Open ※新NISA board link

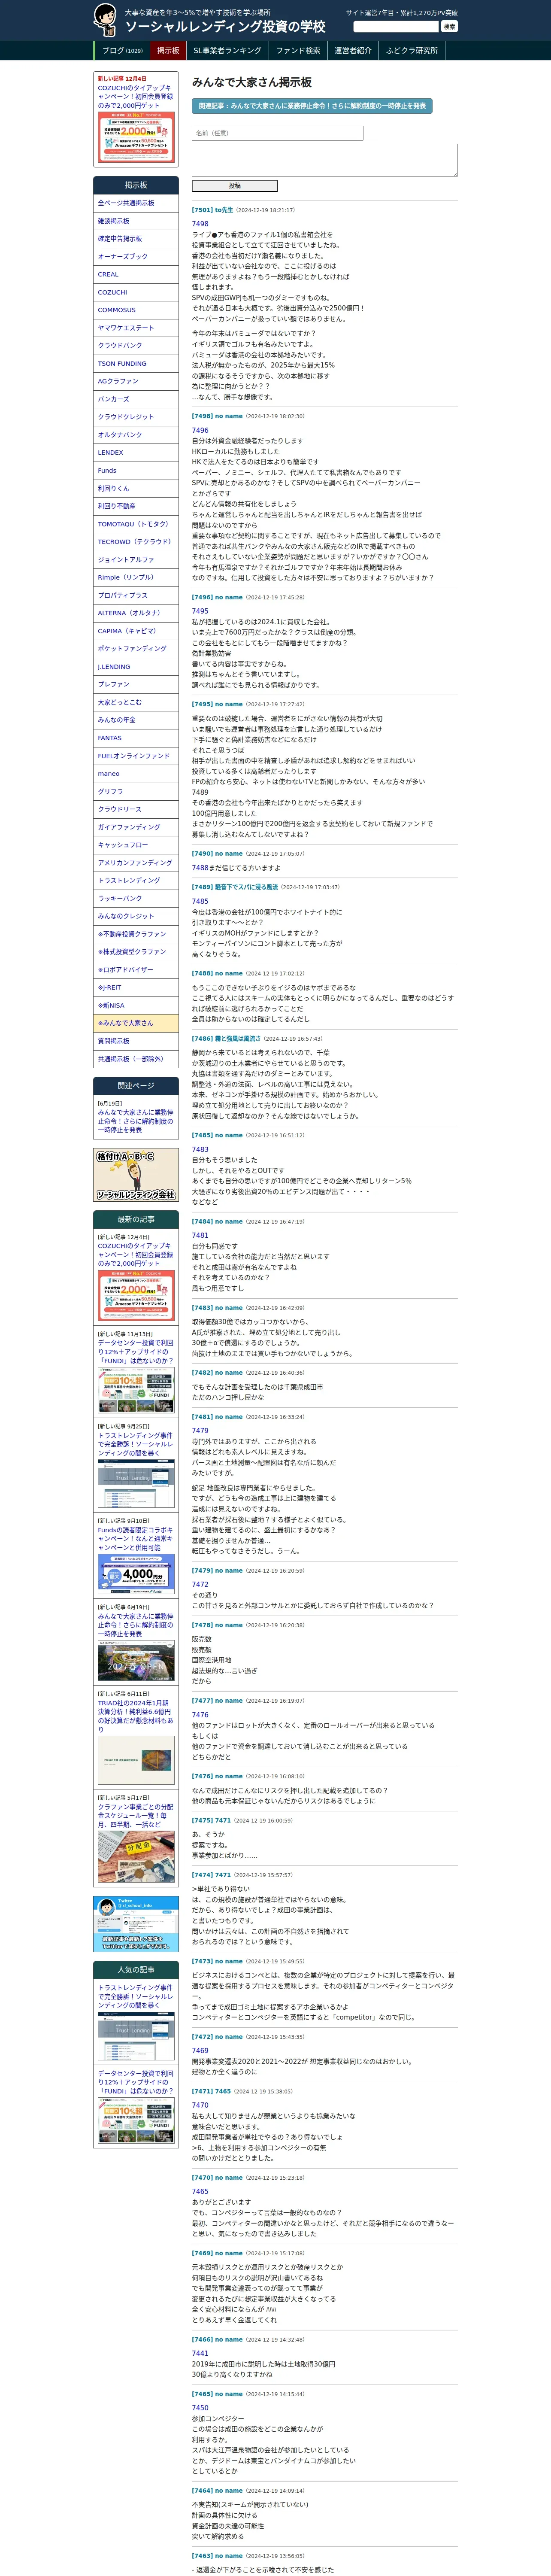pyautogui.click(x=136, y=1006)
